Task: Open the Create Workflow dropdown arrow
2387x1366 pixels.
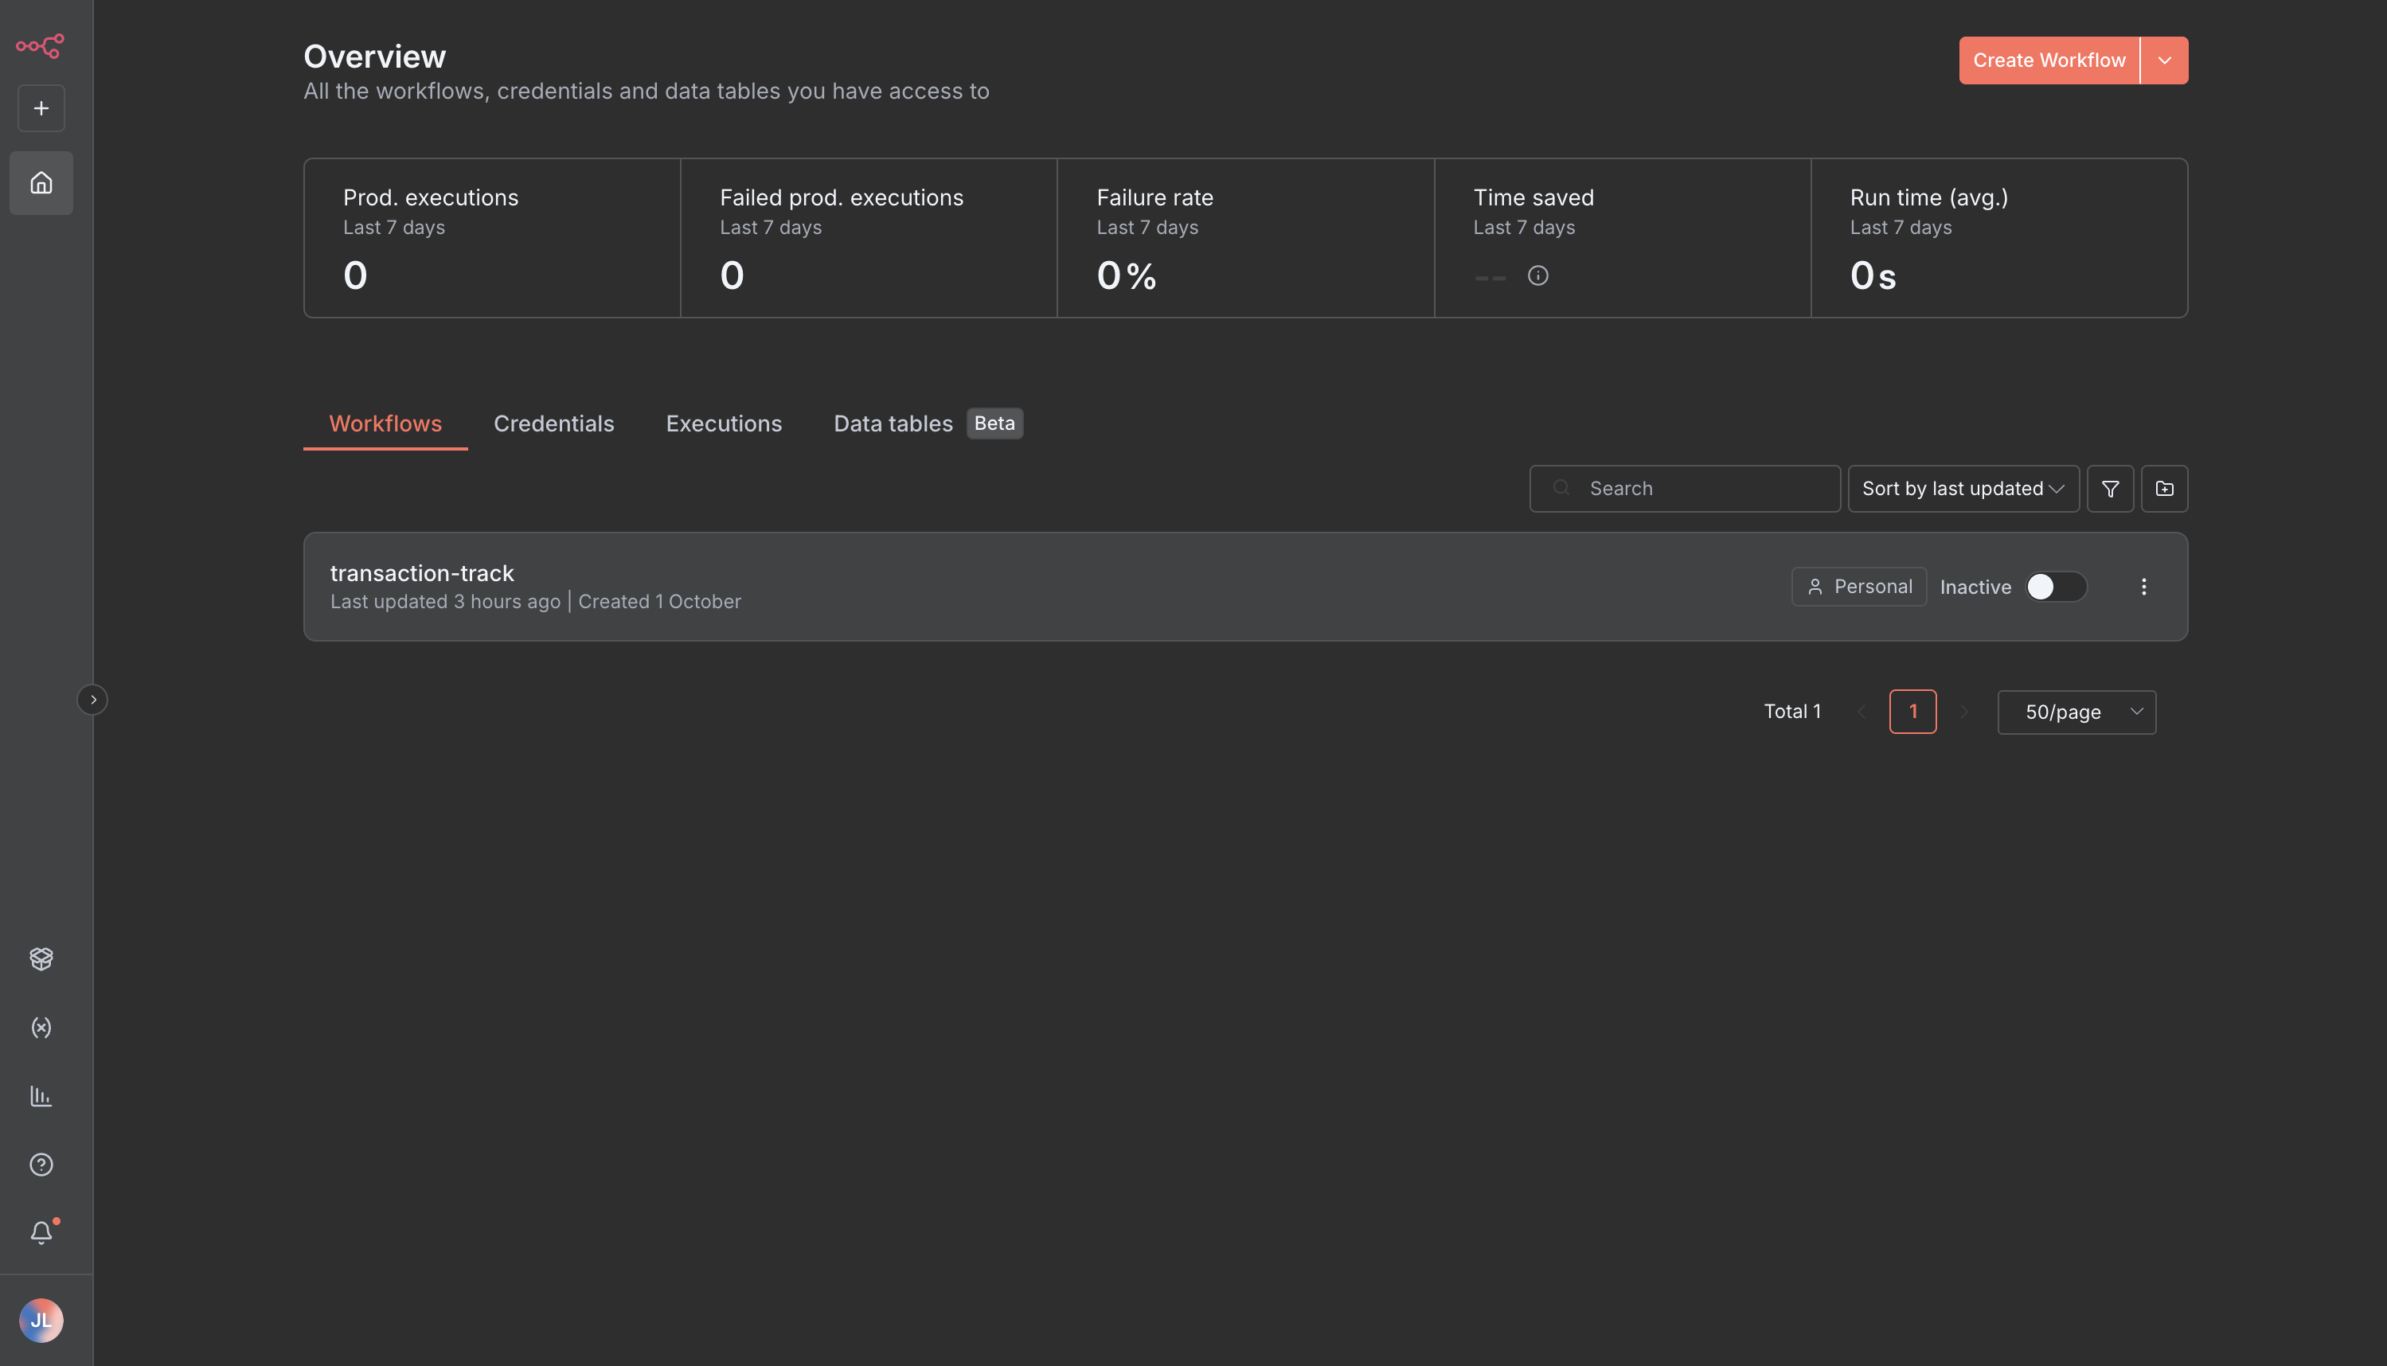Action: click(x=2166, y=60)
